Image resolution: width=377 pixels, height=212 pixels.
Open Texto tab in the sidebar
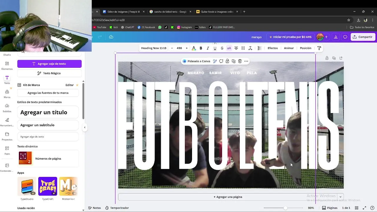[7, 80]
